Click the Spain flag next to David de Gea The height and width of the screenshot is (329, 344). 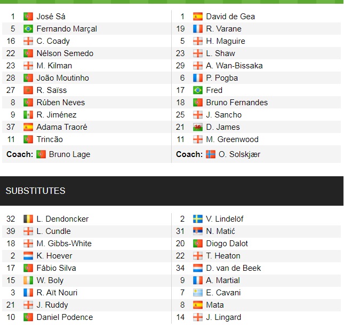[198, 17]
